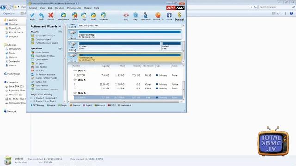Collapse the Wizards section
The image size is (296, 166).
(60, 32)
